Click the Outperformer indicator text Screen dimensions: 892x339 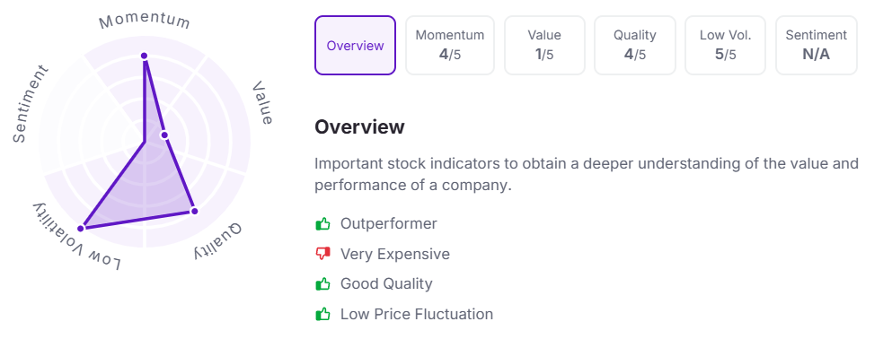pos(389,223)
